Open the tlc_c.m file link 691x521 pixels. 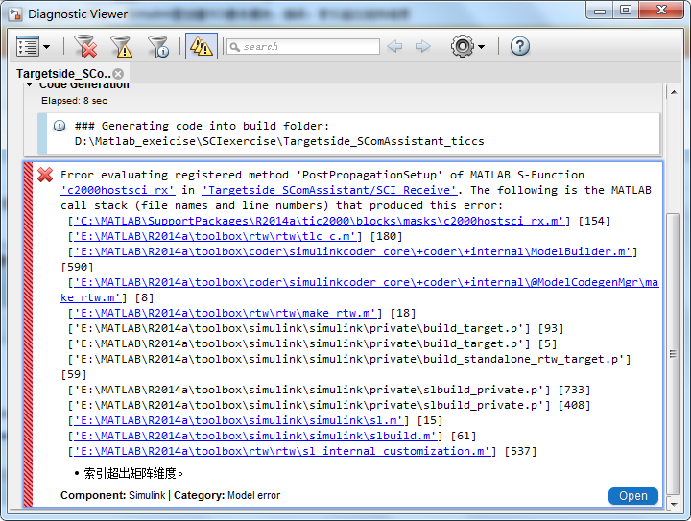tap(215, 236)
